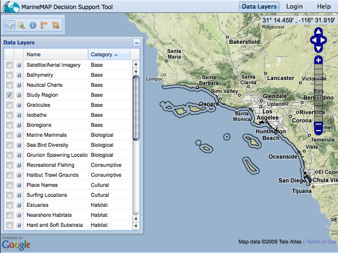
Task: Sort the list by Name column
Action: 56,54
